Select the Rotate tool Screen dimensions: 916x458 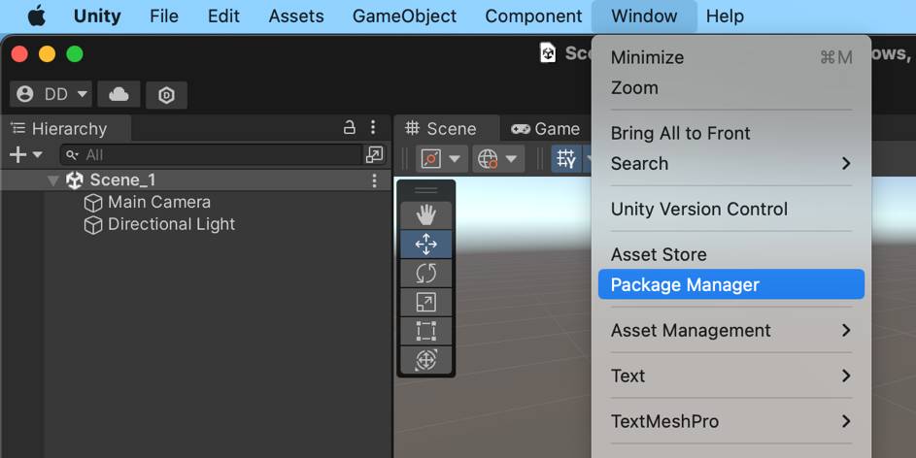point(425,274)
